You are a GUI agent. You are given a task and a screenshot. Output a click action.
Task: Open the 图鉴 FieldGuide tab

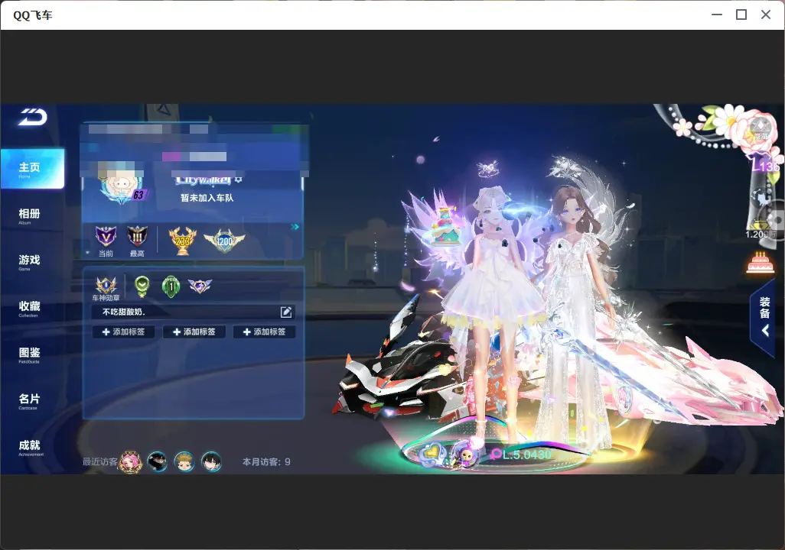(30, 354)
